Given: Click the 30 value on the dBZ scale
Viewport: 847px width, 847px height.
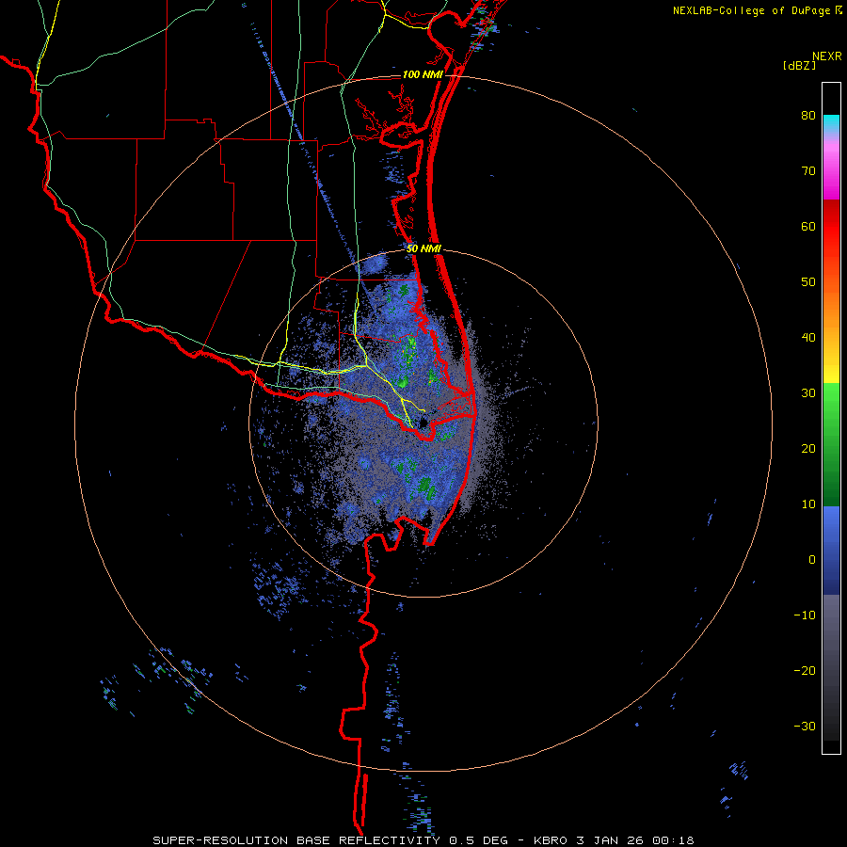Looking at the screenshot, I should 808,393.
